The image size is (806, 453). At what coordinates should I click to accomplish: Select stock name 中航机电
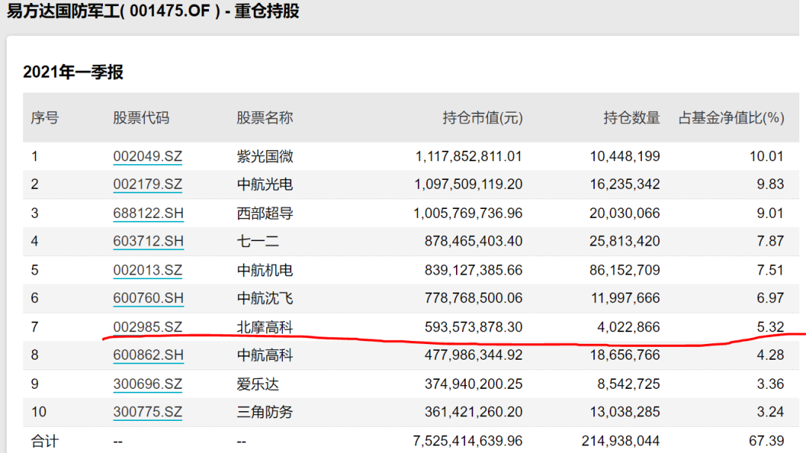pos(265,270)
